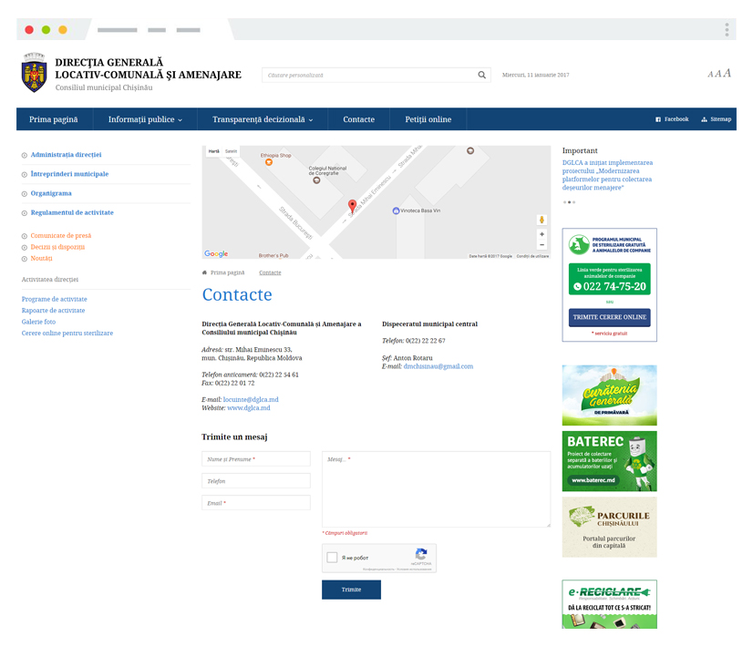Image resolution: width=753 pixels, height=657 pixels.
Task: Select the medium font size A
Action: click(x=718, y=74)
